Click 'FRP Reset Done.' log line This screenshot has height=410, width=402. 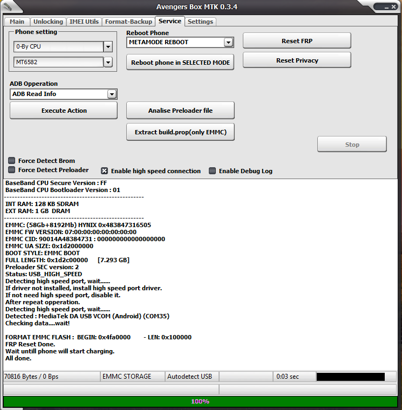(x=30, y=344)
